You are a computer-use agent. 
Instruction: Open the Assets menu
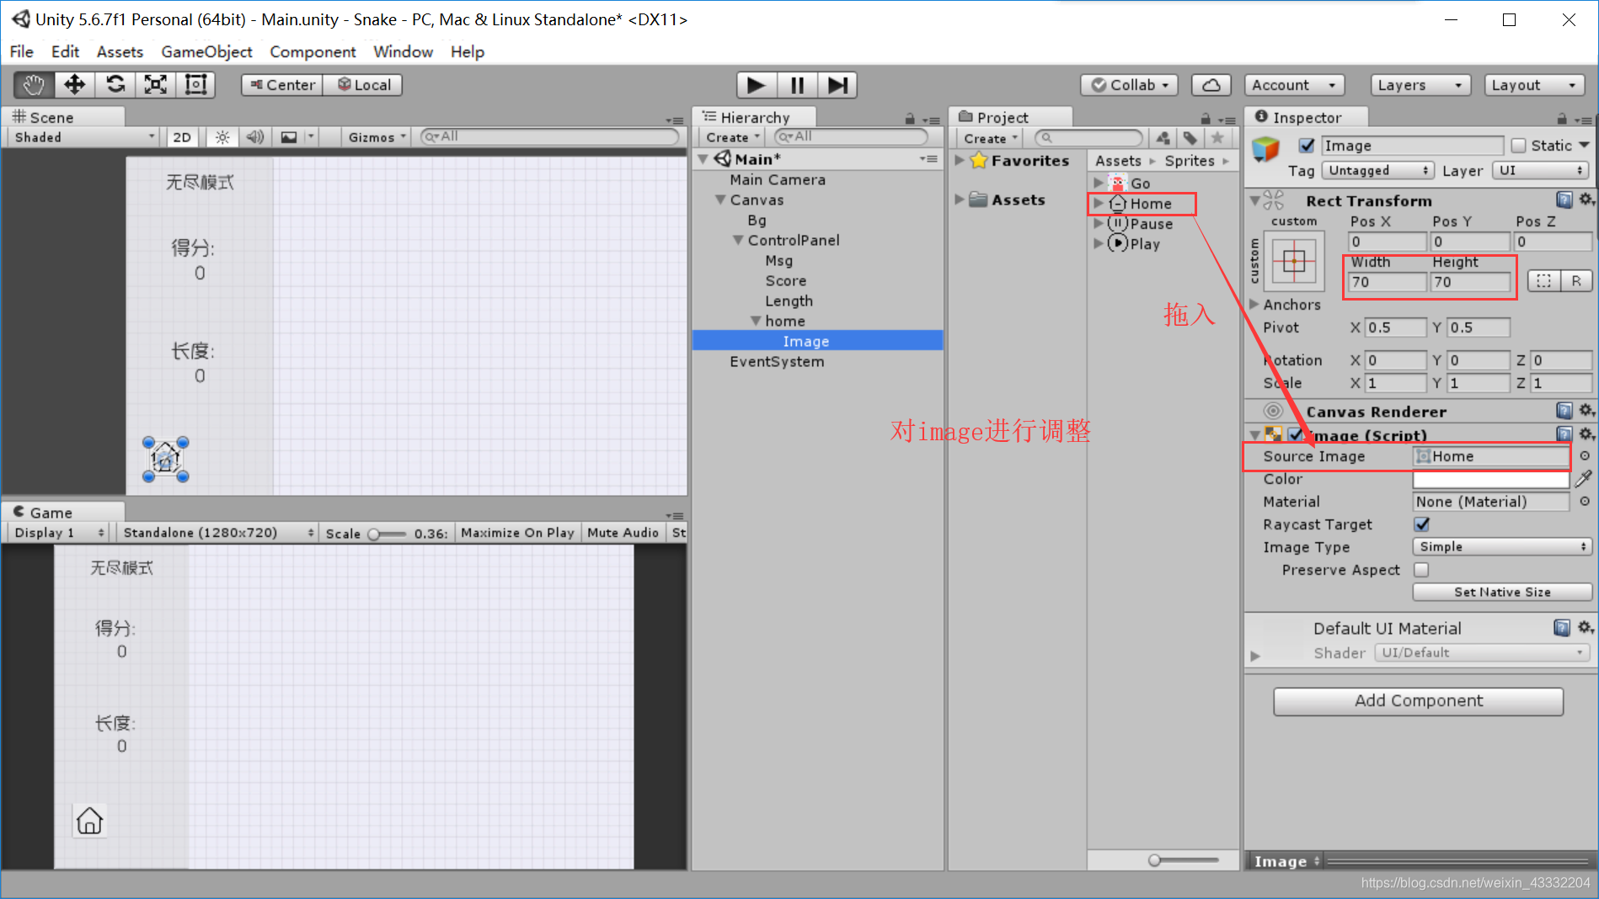point(120,51)
